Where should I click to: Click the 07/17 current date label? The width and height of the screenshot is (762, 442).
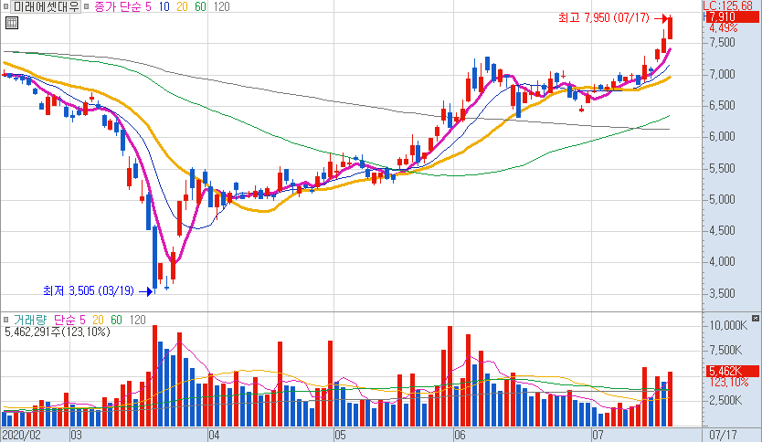[x=723, y=435]
